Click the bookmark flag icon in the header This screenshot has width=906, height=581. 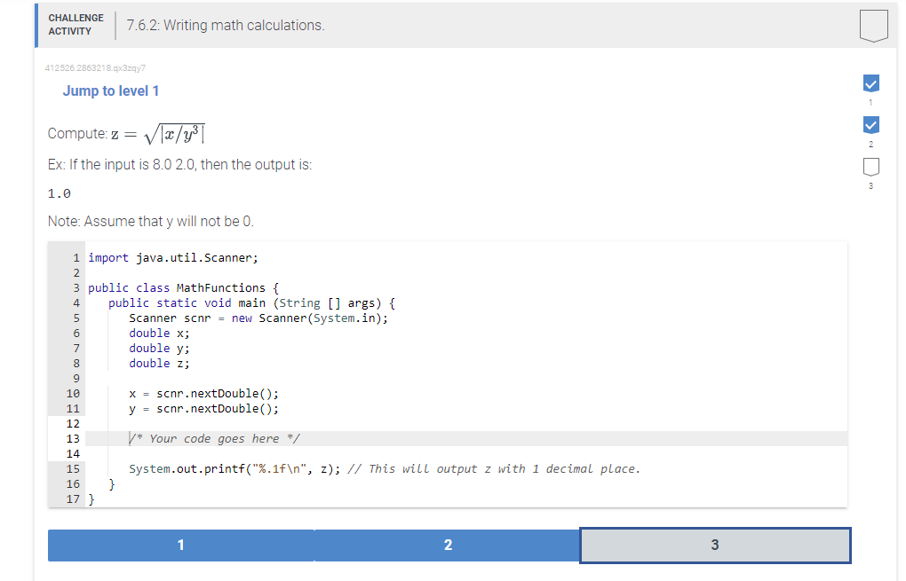[x=873, y=25]
